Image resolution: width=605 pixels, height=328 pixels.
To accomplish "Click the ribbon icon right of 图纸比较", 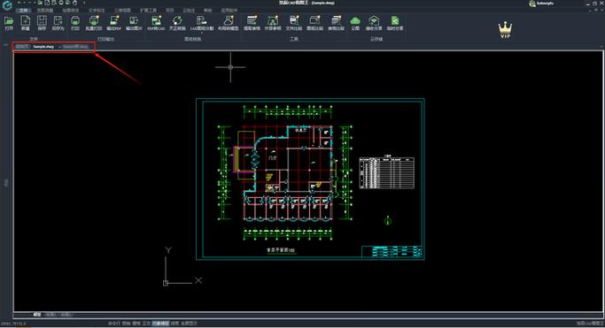I will click(x=336, y=23).
